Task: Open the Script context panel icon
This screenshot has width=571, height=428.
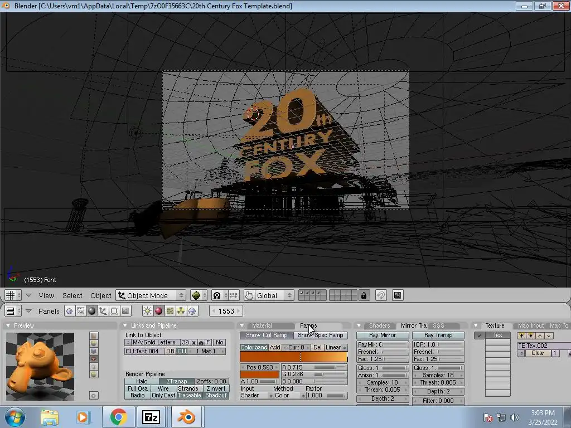Action: click(80, 311)
